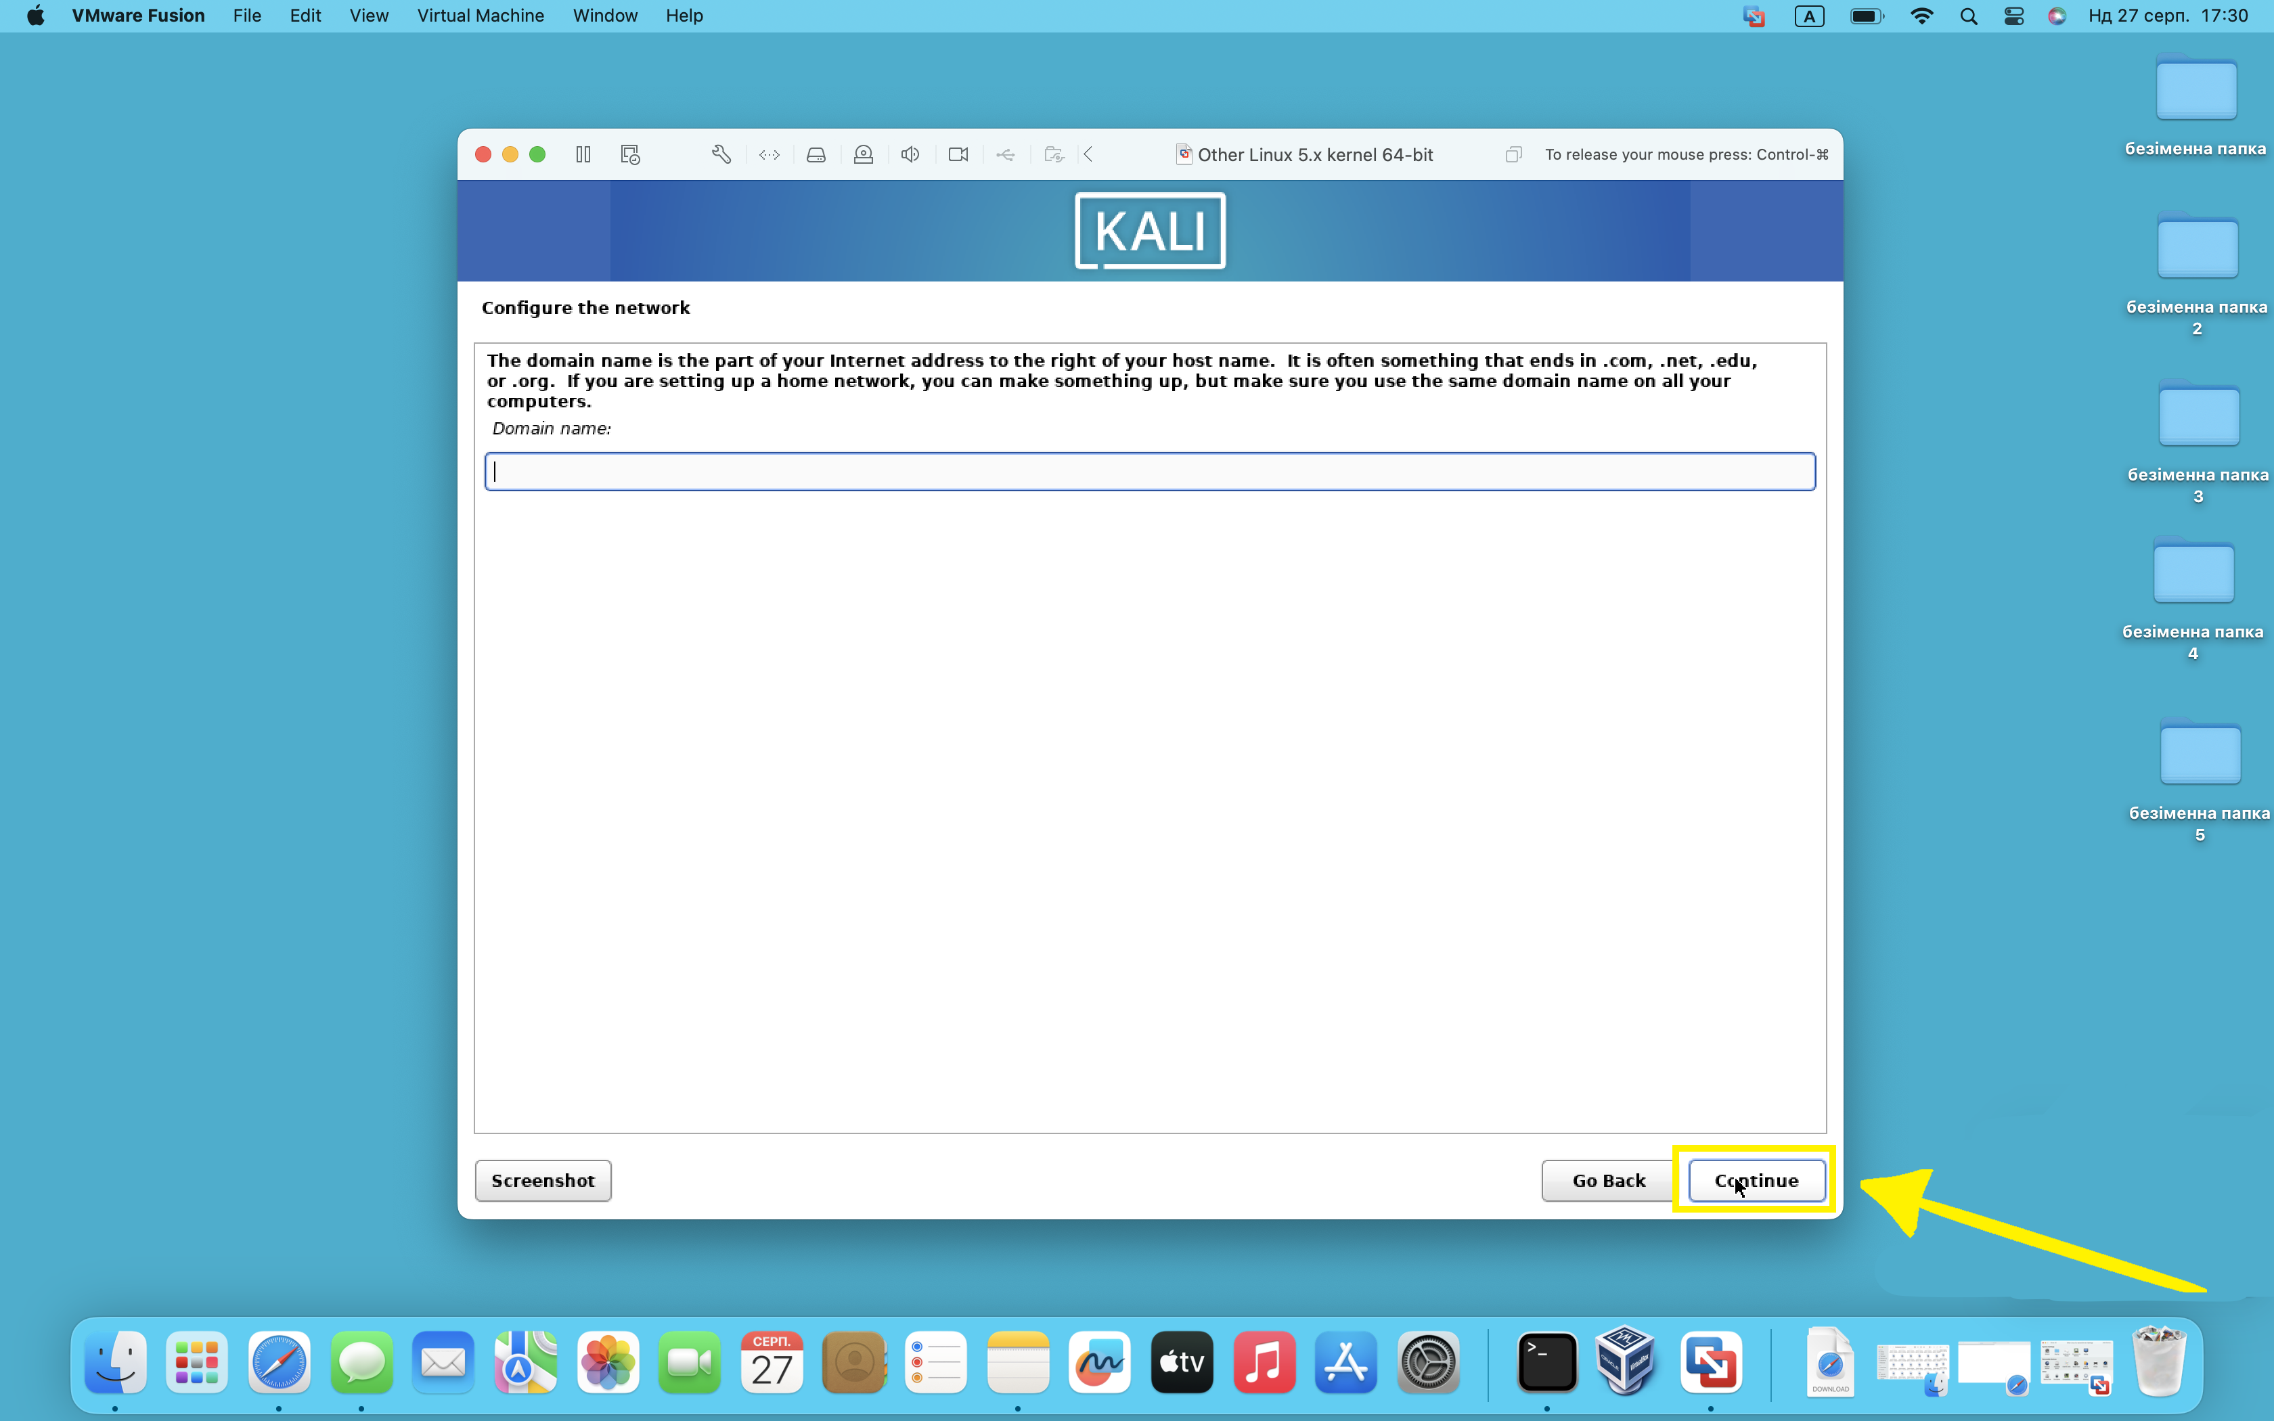Image resolution: width=2274 pixels, height=1421 pixels.
Task: Click the Siri icon in menu bar
Action: 2057,16
